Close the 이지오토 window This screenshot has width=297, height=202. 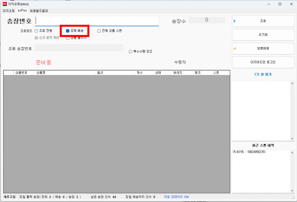pos(291,4)
